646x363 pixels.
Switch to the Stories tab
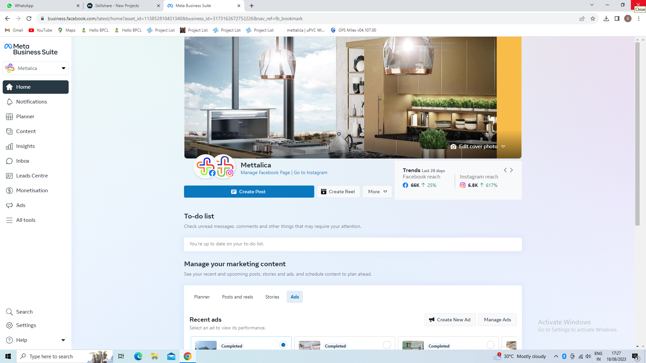[272, 297]
